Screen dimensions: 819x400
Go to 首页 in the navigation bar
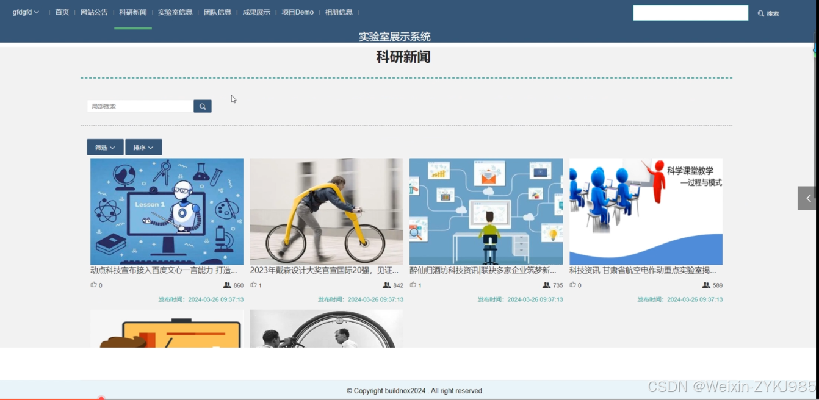[x=62, y=12]
